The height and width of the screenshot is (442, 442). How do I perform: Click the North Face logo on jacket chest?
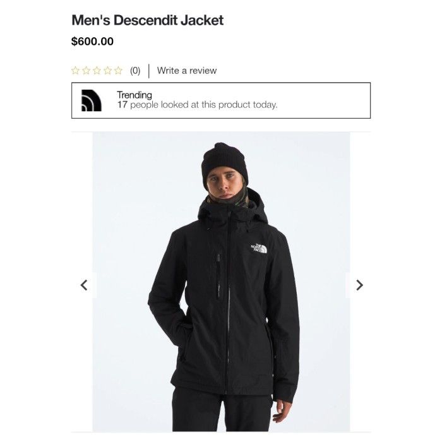(259, 248)
